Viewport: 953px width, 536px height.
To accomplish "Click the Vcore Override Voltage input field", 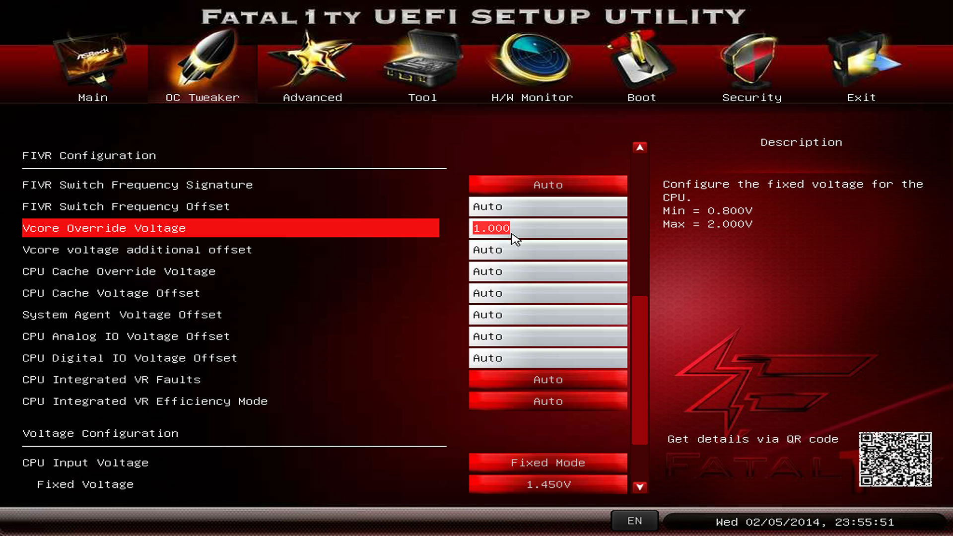I will (x=548, y=228).
